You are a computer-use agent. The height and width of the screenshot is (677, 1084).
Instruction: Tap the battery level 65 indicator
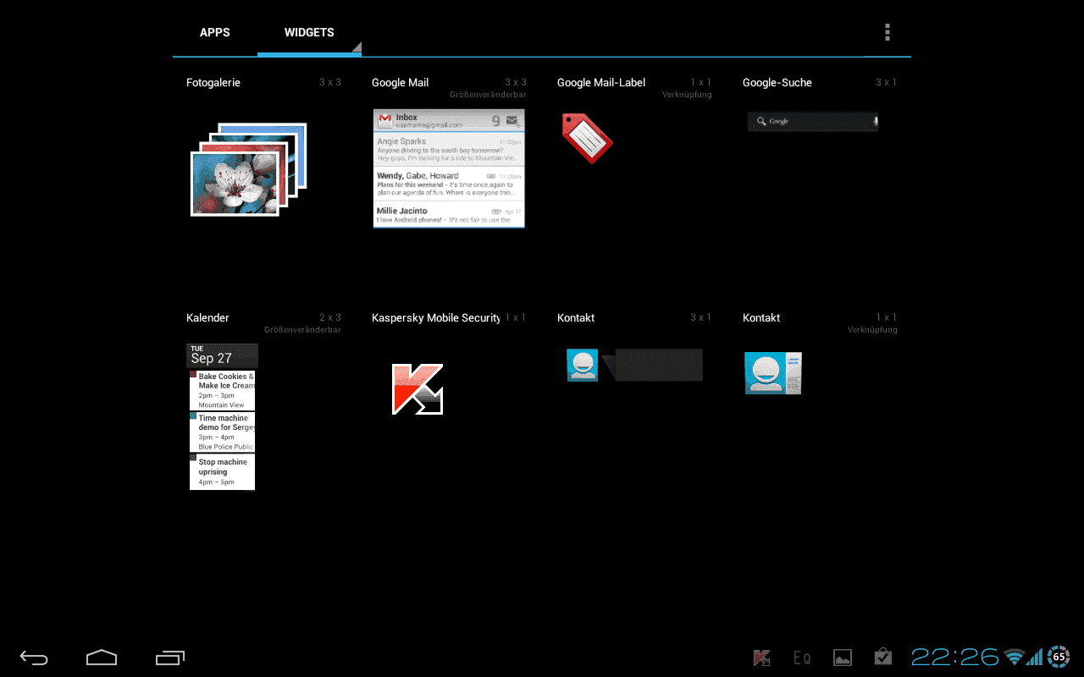(x=1059, y=657)
